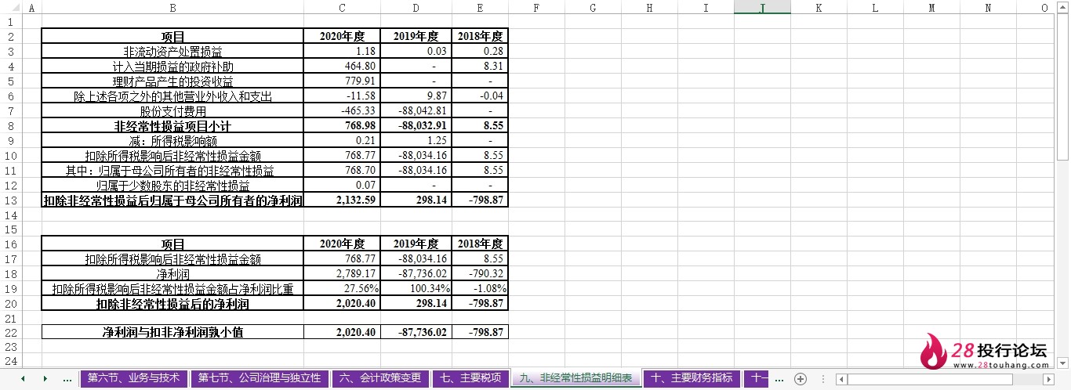
Task: Select column C header
Action: [x=342, y=7]
